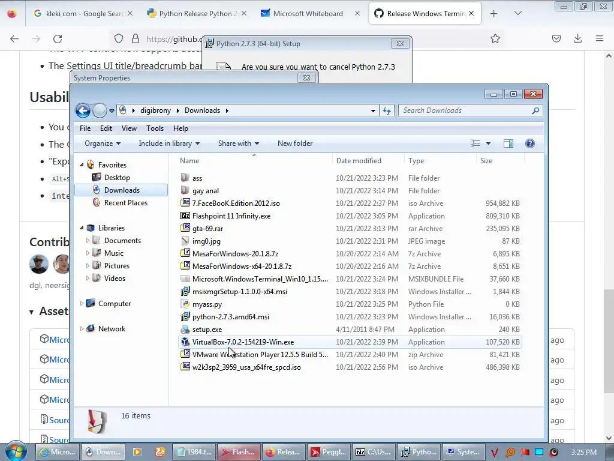Open the Organize dropdown

[x=102, y=143]
